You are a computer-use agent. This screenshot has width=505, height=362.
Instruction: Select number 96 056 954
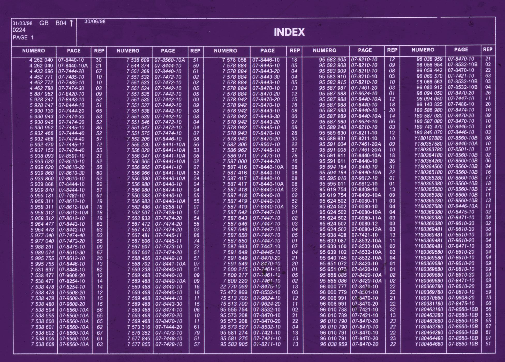coord(429,65)
